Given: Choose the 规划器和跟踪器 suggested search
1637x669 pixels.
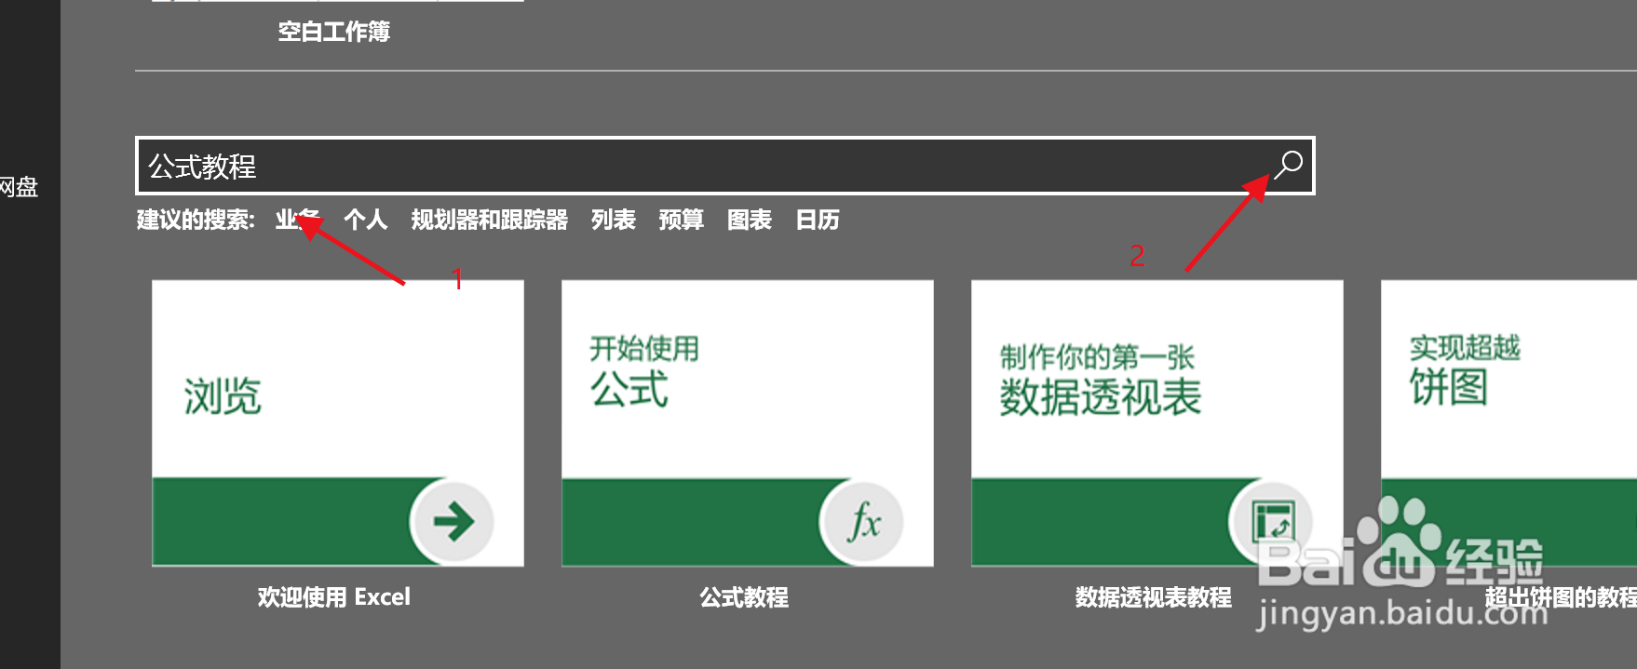Looking at the screenshot, I should (x=490, y=220).
